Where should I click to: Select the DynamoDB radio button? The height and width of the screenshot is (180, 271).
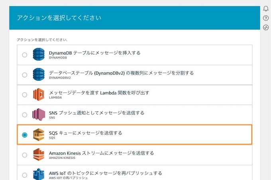point(25,55)
